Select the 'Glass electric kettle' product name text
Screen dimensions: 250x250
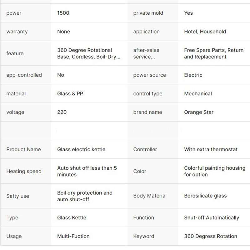click(81, 149)
